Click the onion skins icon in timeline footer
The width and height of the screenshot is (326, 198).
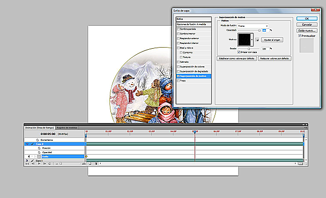click(x=90, y=164)
